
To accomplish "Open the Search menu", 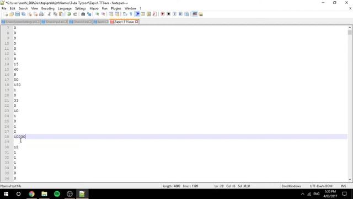I will 23,8.
